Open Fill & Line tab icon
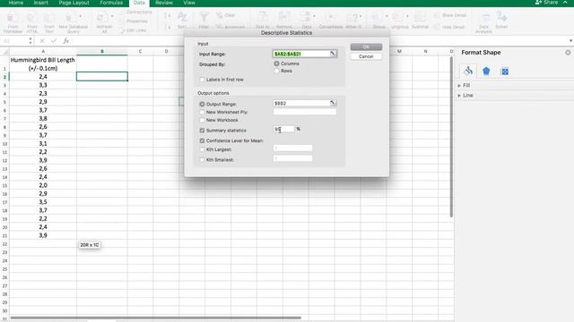This screenshot has width=574, height=322. click(468, 72)
